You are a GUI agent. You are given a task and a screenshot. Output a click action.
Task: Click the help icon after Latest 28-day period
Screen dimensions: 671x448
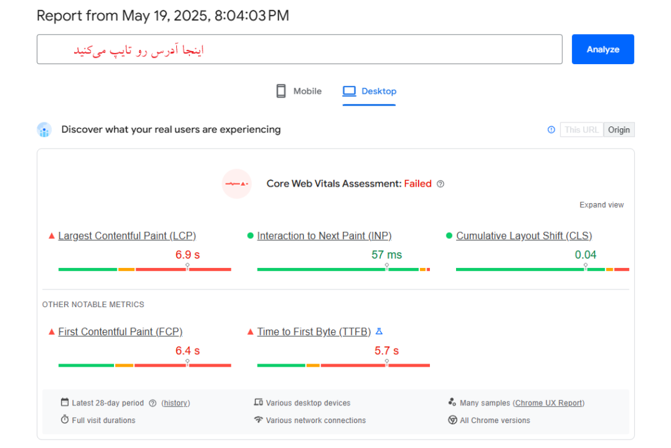pyautogui.click(x=152, y=403)
